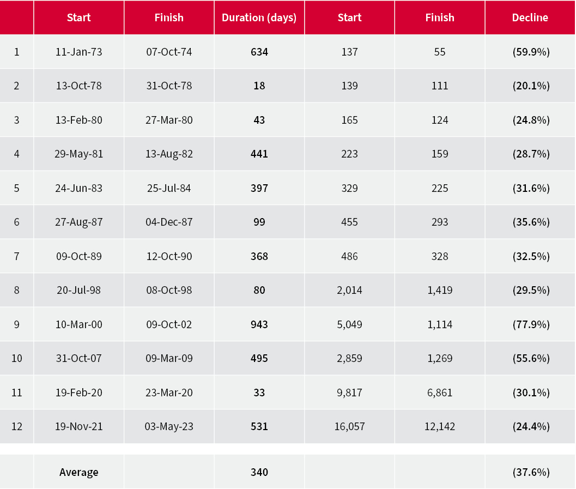Select the average decline (37.6%) cell
The width and height of the screenshot is (576, 489).
pyautogui.click(x=530, y=472)
